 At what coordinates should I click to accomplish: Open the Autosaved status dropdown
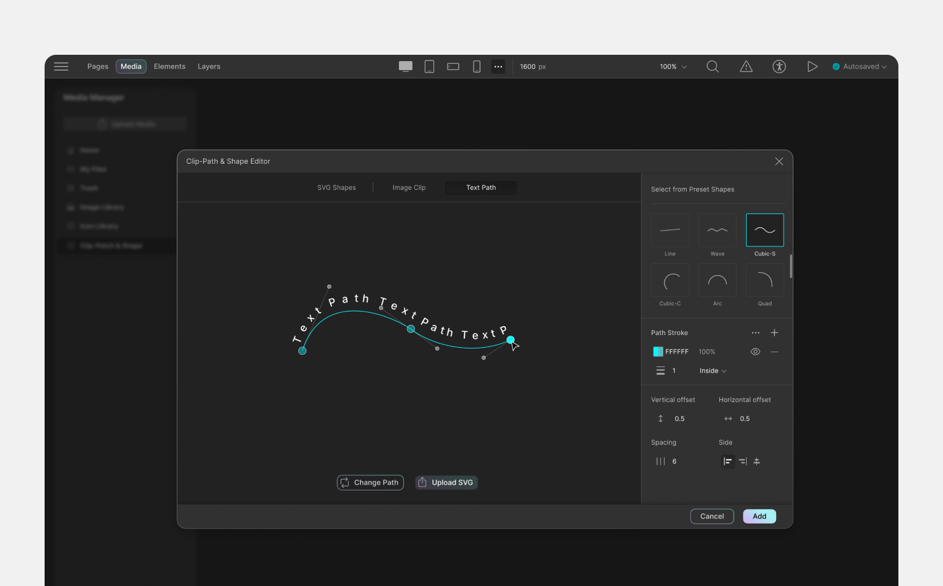tap(860, 66)
